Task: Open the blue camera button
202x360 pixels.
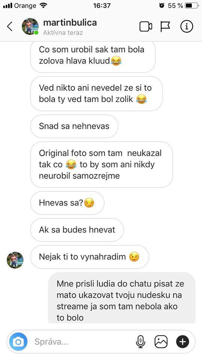Action: 18,342
